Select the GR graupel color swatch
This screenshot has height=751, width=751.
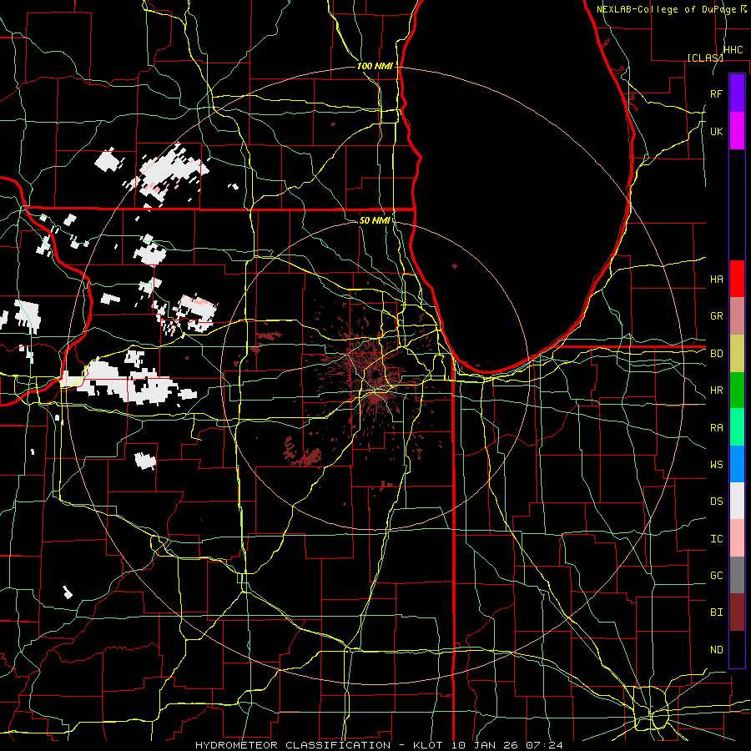(x=737, y=316)
